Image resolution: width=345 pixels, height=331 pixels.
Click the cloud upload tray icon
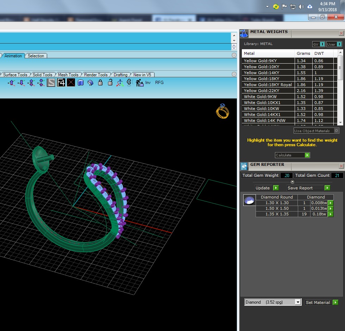click(310, 7)
